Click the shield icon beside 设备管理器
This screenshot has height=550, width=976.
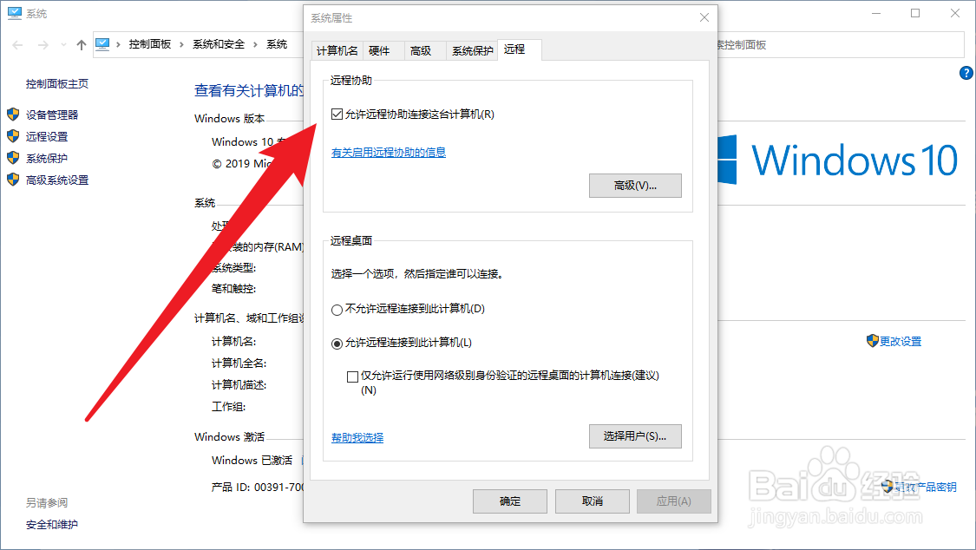click(x=13, y=115)
